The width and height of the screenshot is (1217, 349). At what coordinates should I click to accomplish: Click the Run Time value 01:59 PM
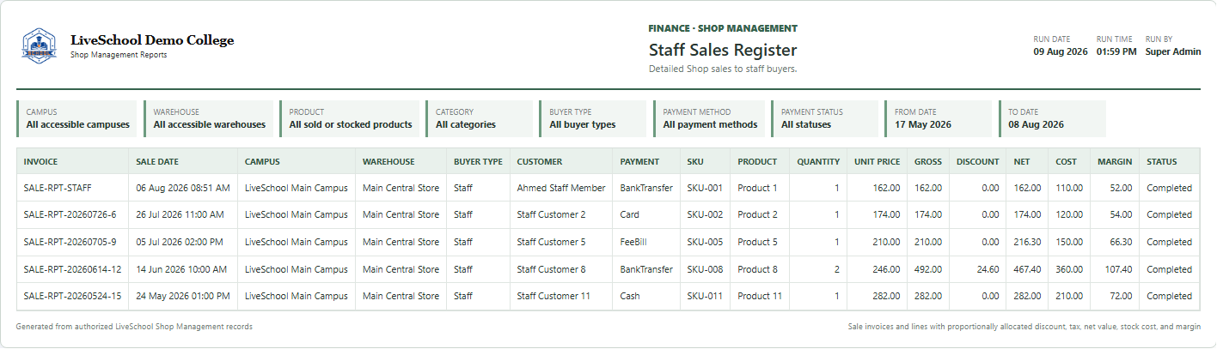tap(1116, 51)
